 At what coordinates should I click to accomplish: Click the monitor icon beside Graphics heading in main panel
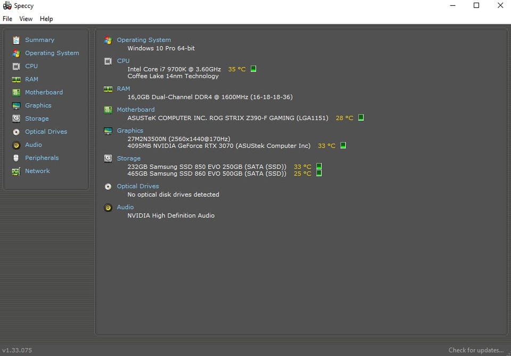click(108, 130)
